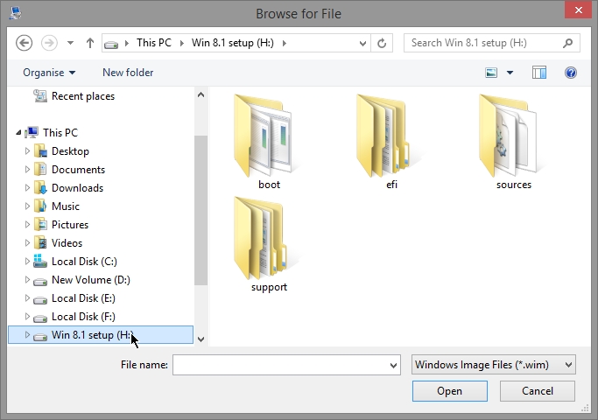598x420 pixels.
Task: Expand arrow after Win 8.1 setup breadcrumb
Action: tap(285, 43)
